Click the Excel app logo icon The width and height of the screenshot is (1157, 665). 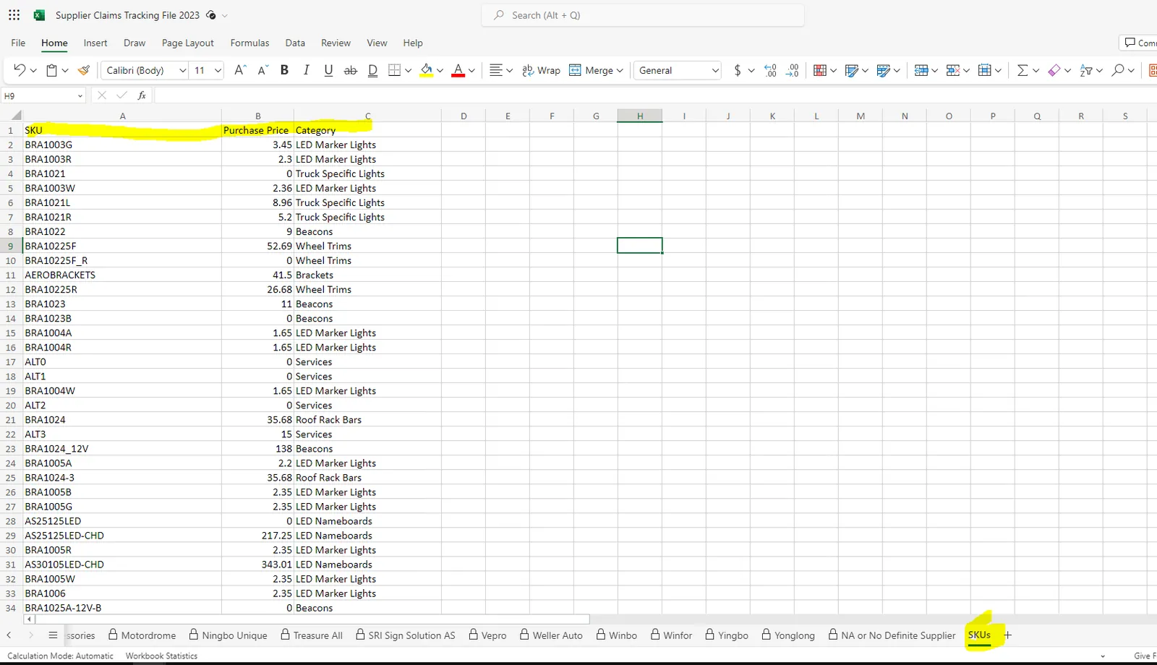39,15
